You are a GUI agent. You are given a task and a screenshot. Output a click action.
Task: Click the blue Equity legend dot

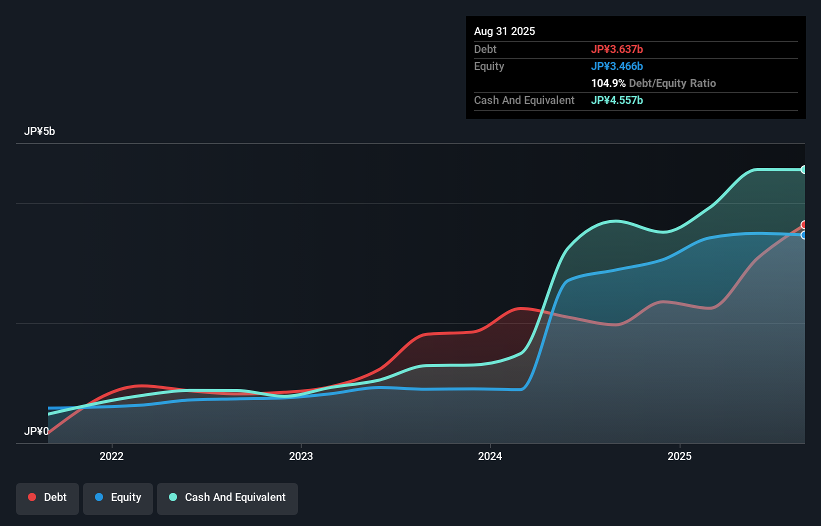(99, 497)
